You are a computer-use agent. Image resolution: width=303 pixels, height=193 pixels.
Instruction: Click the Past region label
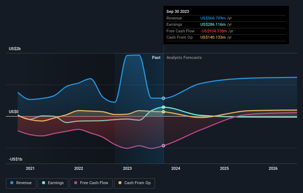pos(156,58)
